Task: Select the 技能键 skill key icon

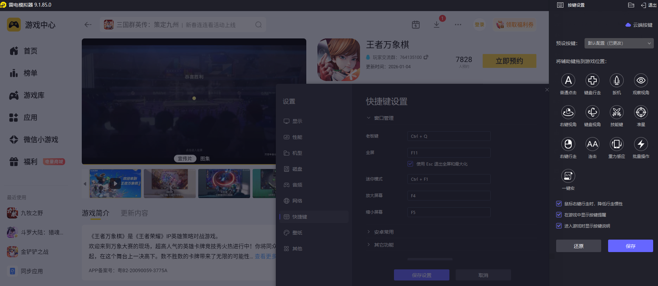Action: click(617, 112)
